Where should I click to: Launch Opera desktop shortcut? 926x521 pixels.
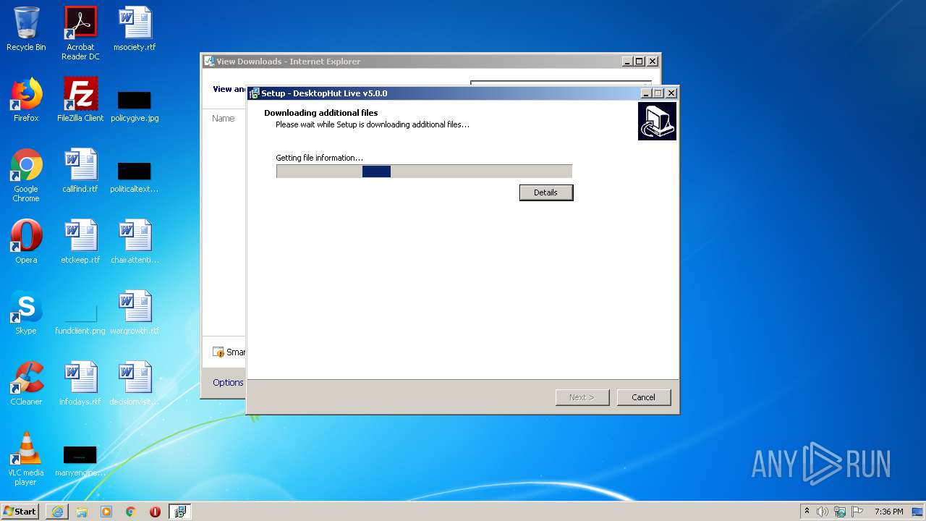26,242
